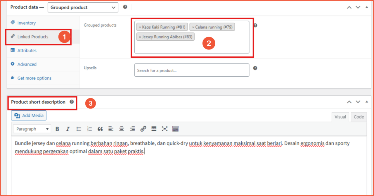The height and width of the screenshot is (196, 374).
Task: Add a blockquote to the description
Action: pyautogui.click(x=100, y=129)
